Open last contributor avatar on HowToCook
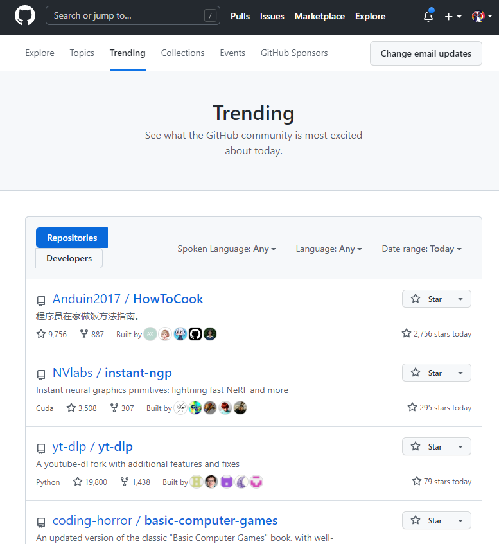 click(x=210, y=334)
